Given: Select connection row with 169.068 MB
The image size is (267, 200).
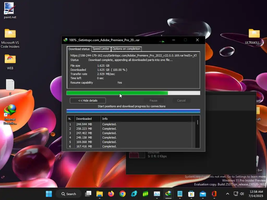Looking at the screenshot, I should [129, 142].
